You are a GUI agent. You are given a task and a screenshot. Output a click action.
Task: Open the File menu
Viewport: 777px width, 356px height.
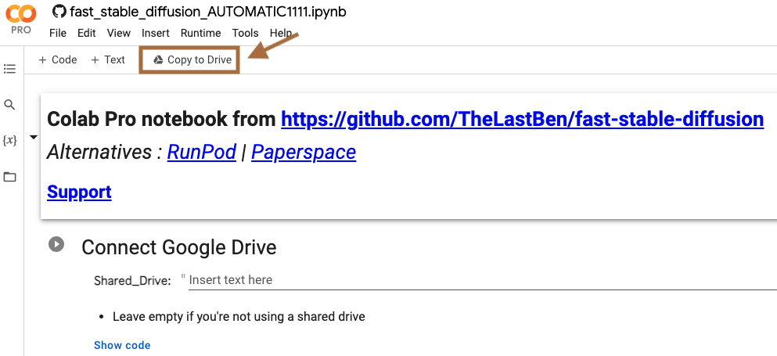point(57,33)
